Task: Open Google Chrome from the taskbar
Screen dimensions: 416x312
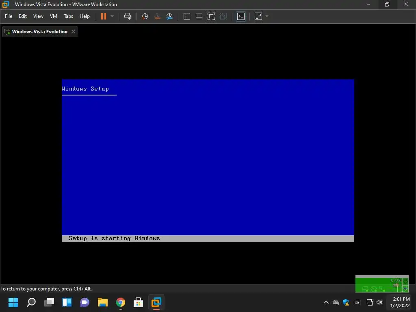Action: 120,302
